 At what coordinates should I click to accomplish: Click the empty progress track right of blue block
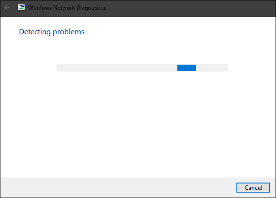tap(212, 68)
